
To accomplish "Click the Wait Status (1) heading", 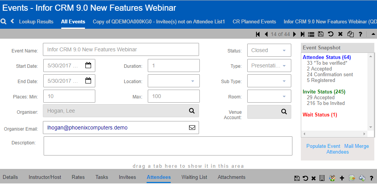I will [320, 115].
